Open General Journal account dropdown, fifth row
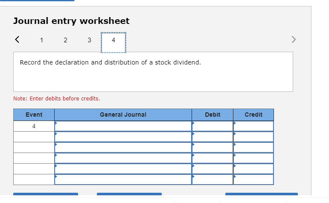Screen dimensions: 329x203 pos(123,169)
